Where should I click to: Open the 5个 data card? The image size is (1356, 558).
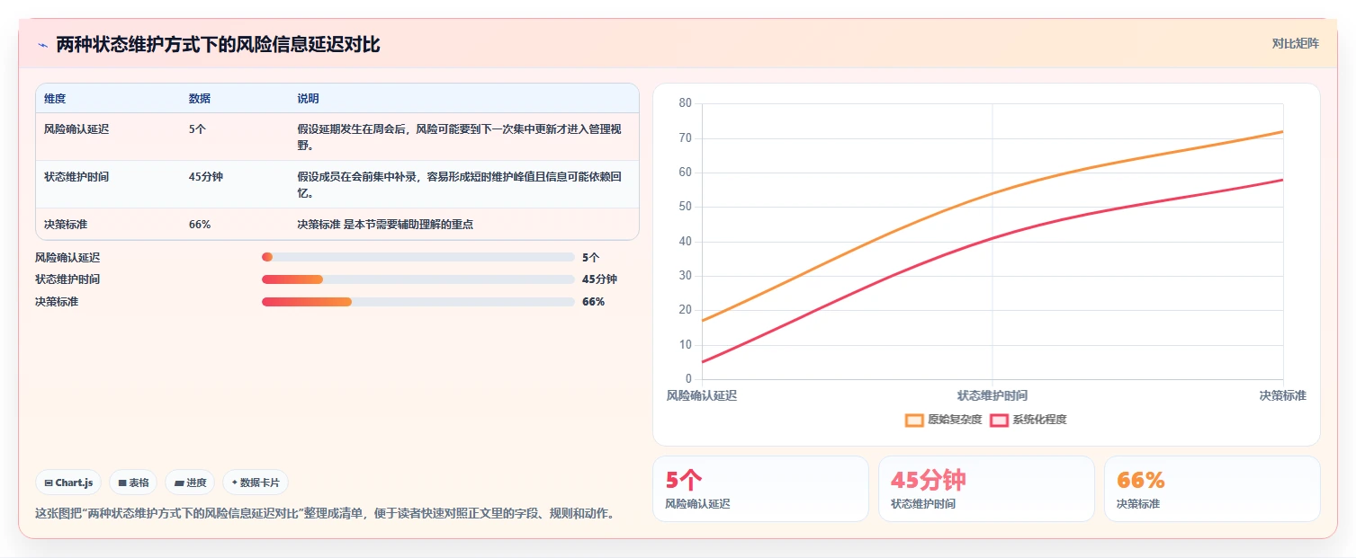(x=760, y=489)
